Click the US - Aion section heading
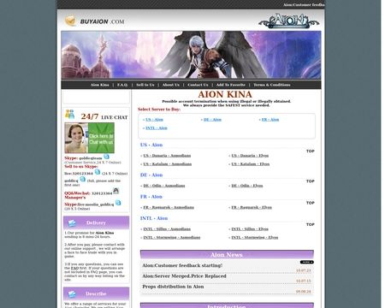The height and width of the screenshot is (308, 385). coord(151,145)
